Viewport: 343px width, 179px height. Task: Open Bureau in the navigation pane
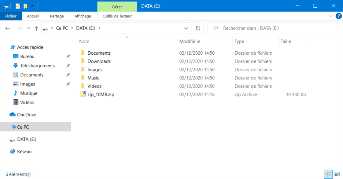(27, 56)
